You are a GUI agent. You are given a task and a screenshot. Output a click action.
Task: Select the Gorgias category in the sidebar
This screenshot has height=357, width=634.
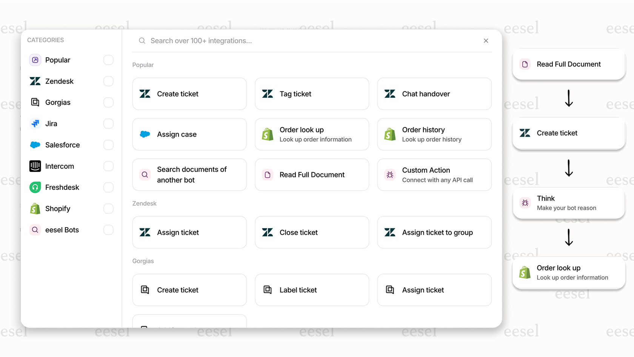[x=57, y=102]
